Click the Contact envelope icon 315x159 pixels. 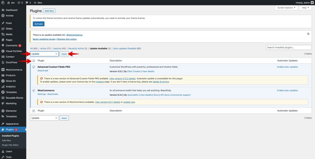coord(3,57)
